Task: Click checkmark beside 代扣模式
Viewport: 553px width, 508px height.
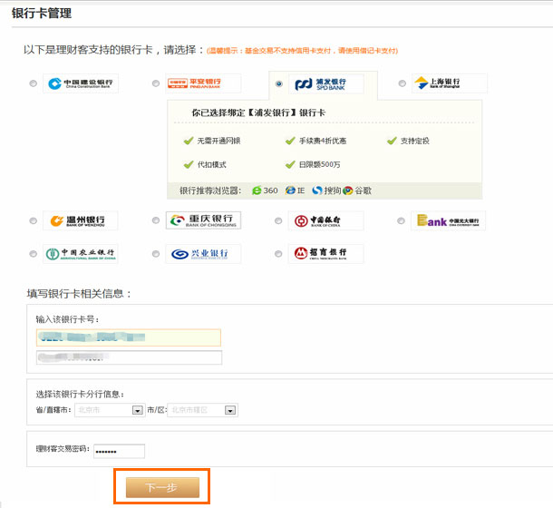Action: click(x=189, y=164)
